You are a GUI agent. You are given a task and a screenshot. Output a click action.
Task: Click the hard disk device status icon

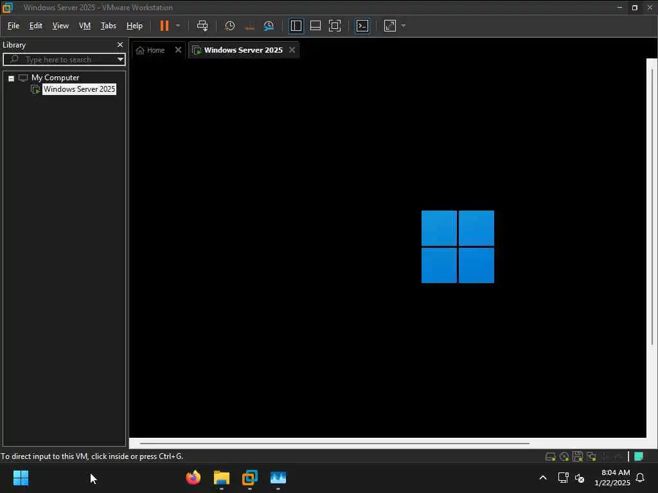point(550,456)
